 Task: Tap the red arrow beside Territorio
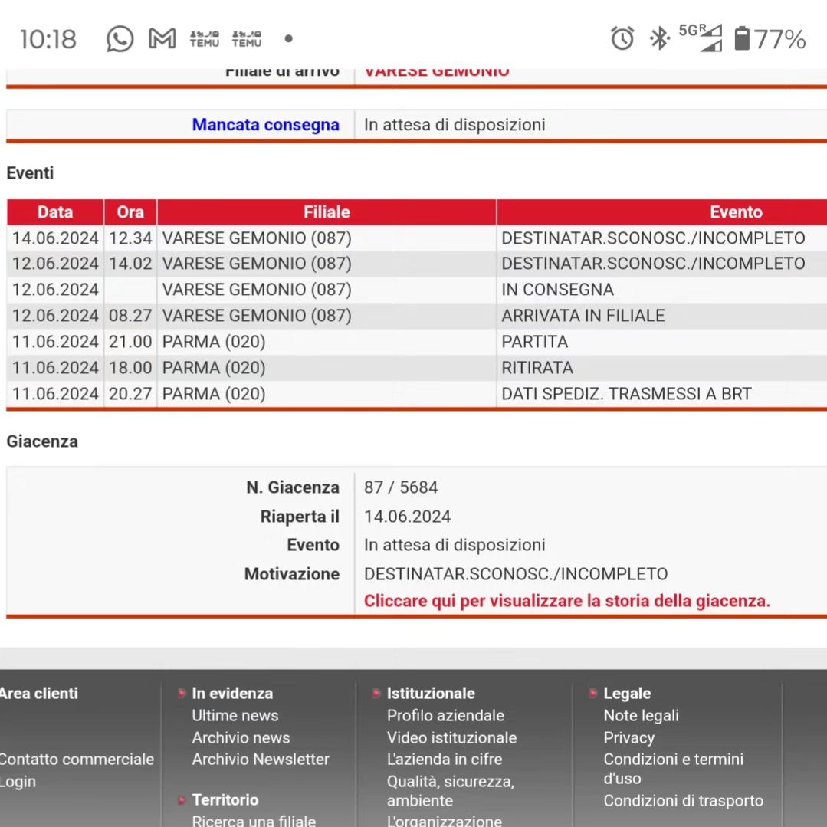click(x=182, y=800)
